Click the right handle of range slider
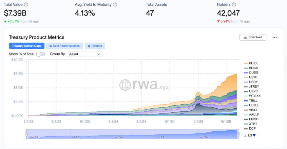287x149 pixels. click(x=239, y=134)
